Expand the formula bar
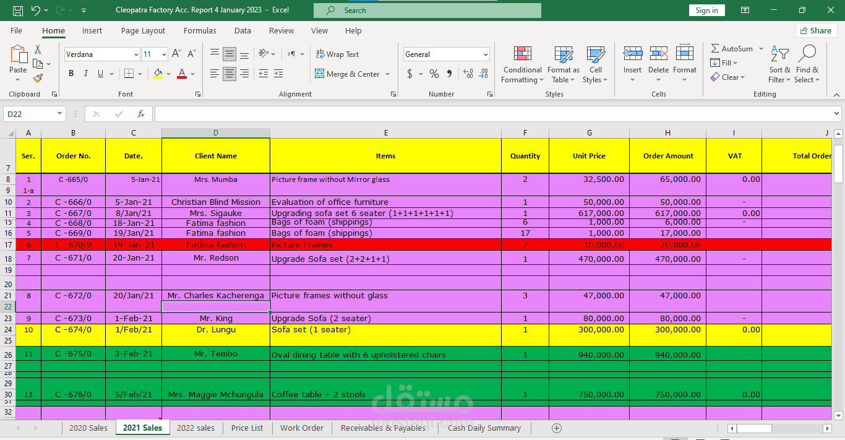 click(x=837, y=114)
